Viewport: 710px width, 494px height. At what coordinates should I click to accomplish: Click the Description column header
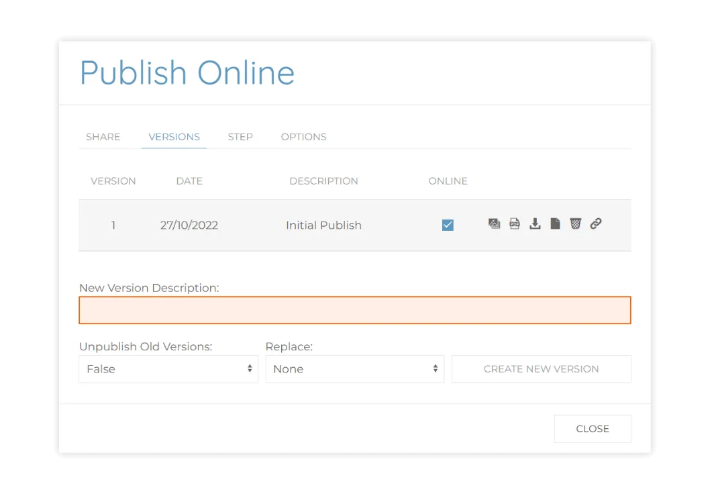[323, 181]
